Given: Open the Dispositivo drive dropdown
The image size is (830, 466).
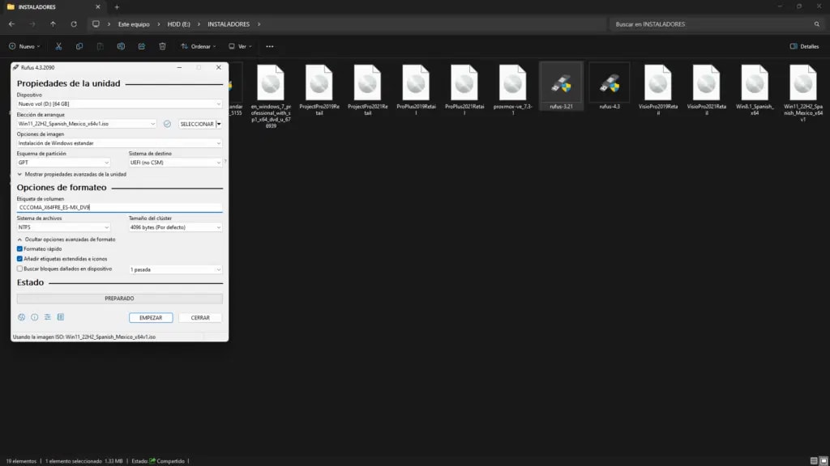Looking at the screenshot, I should coord(119,104).
